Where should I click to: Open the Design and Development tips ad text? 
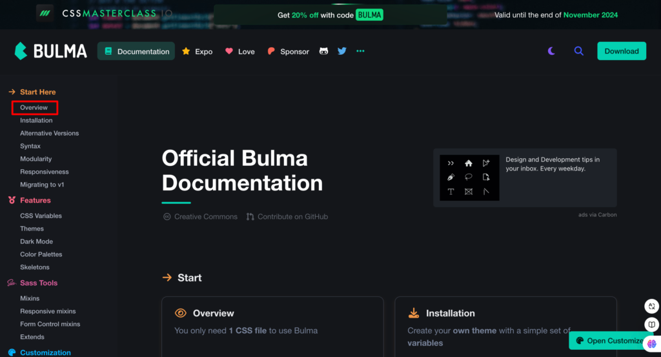(x=553, y=164)
